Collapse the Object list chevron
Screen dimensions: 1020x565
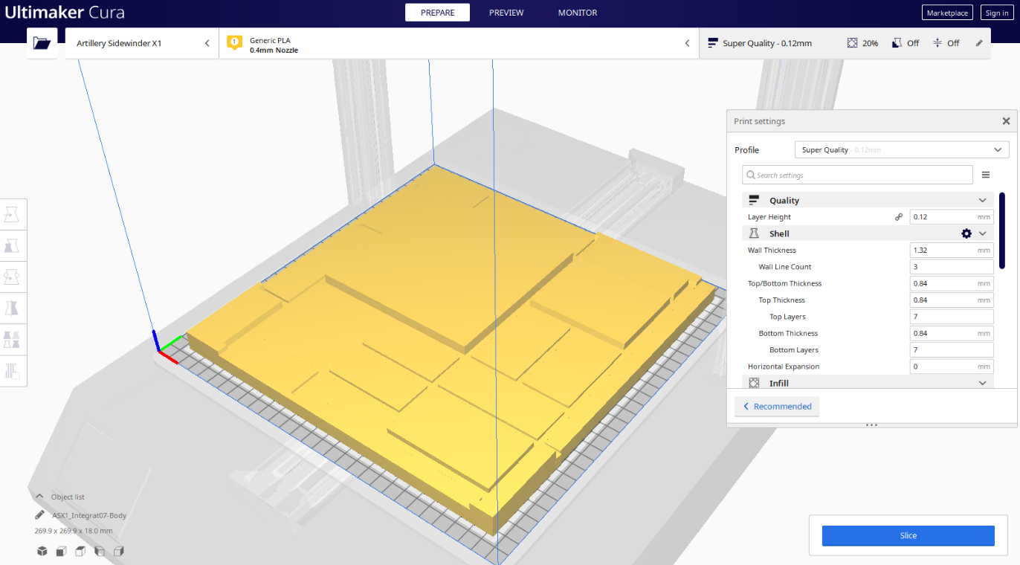[x=39, y=497]
